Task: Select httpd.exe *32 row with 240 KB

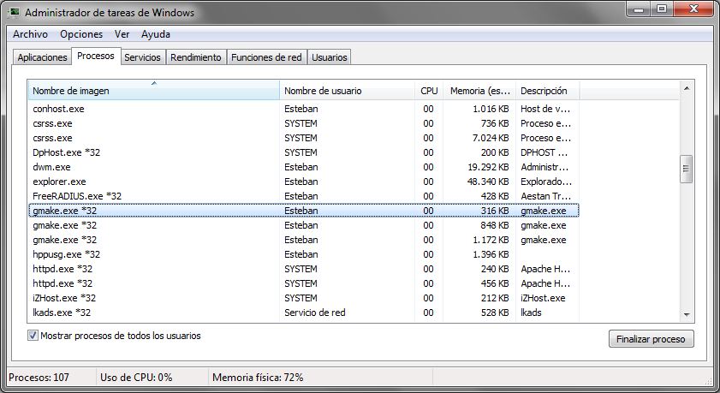Action: point(304,269)
